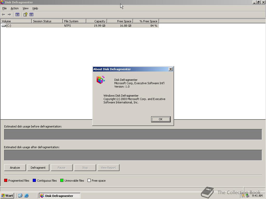Click the red Fragmented files swatch

pos(6,180)
